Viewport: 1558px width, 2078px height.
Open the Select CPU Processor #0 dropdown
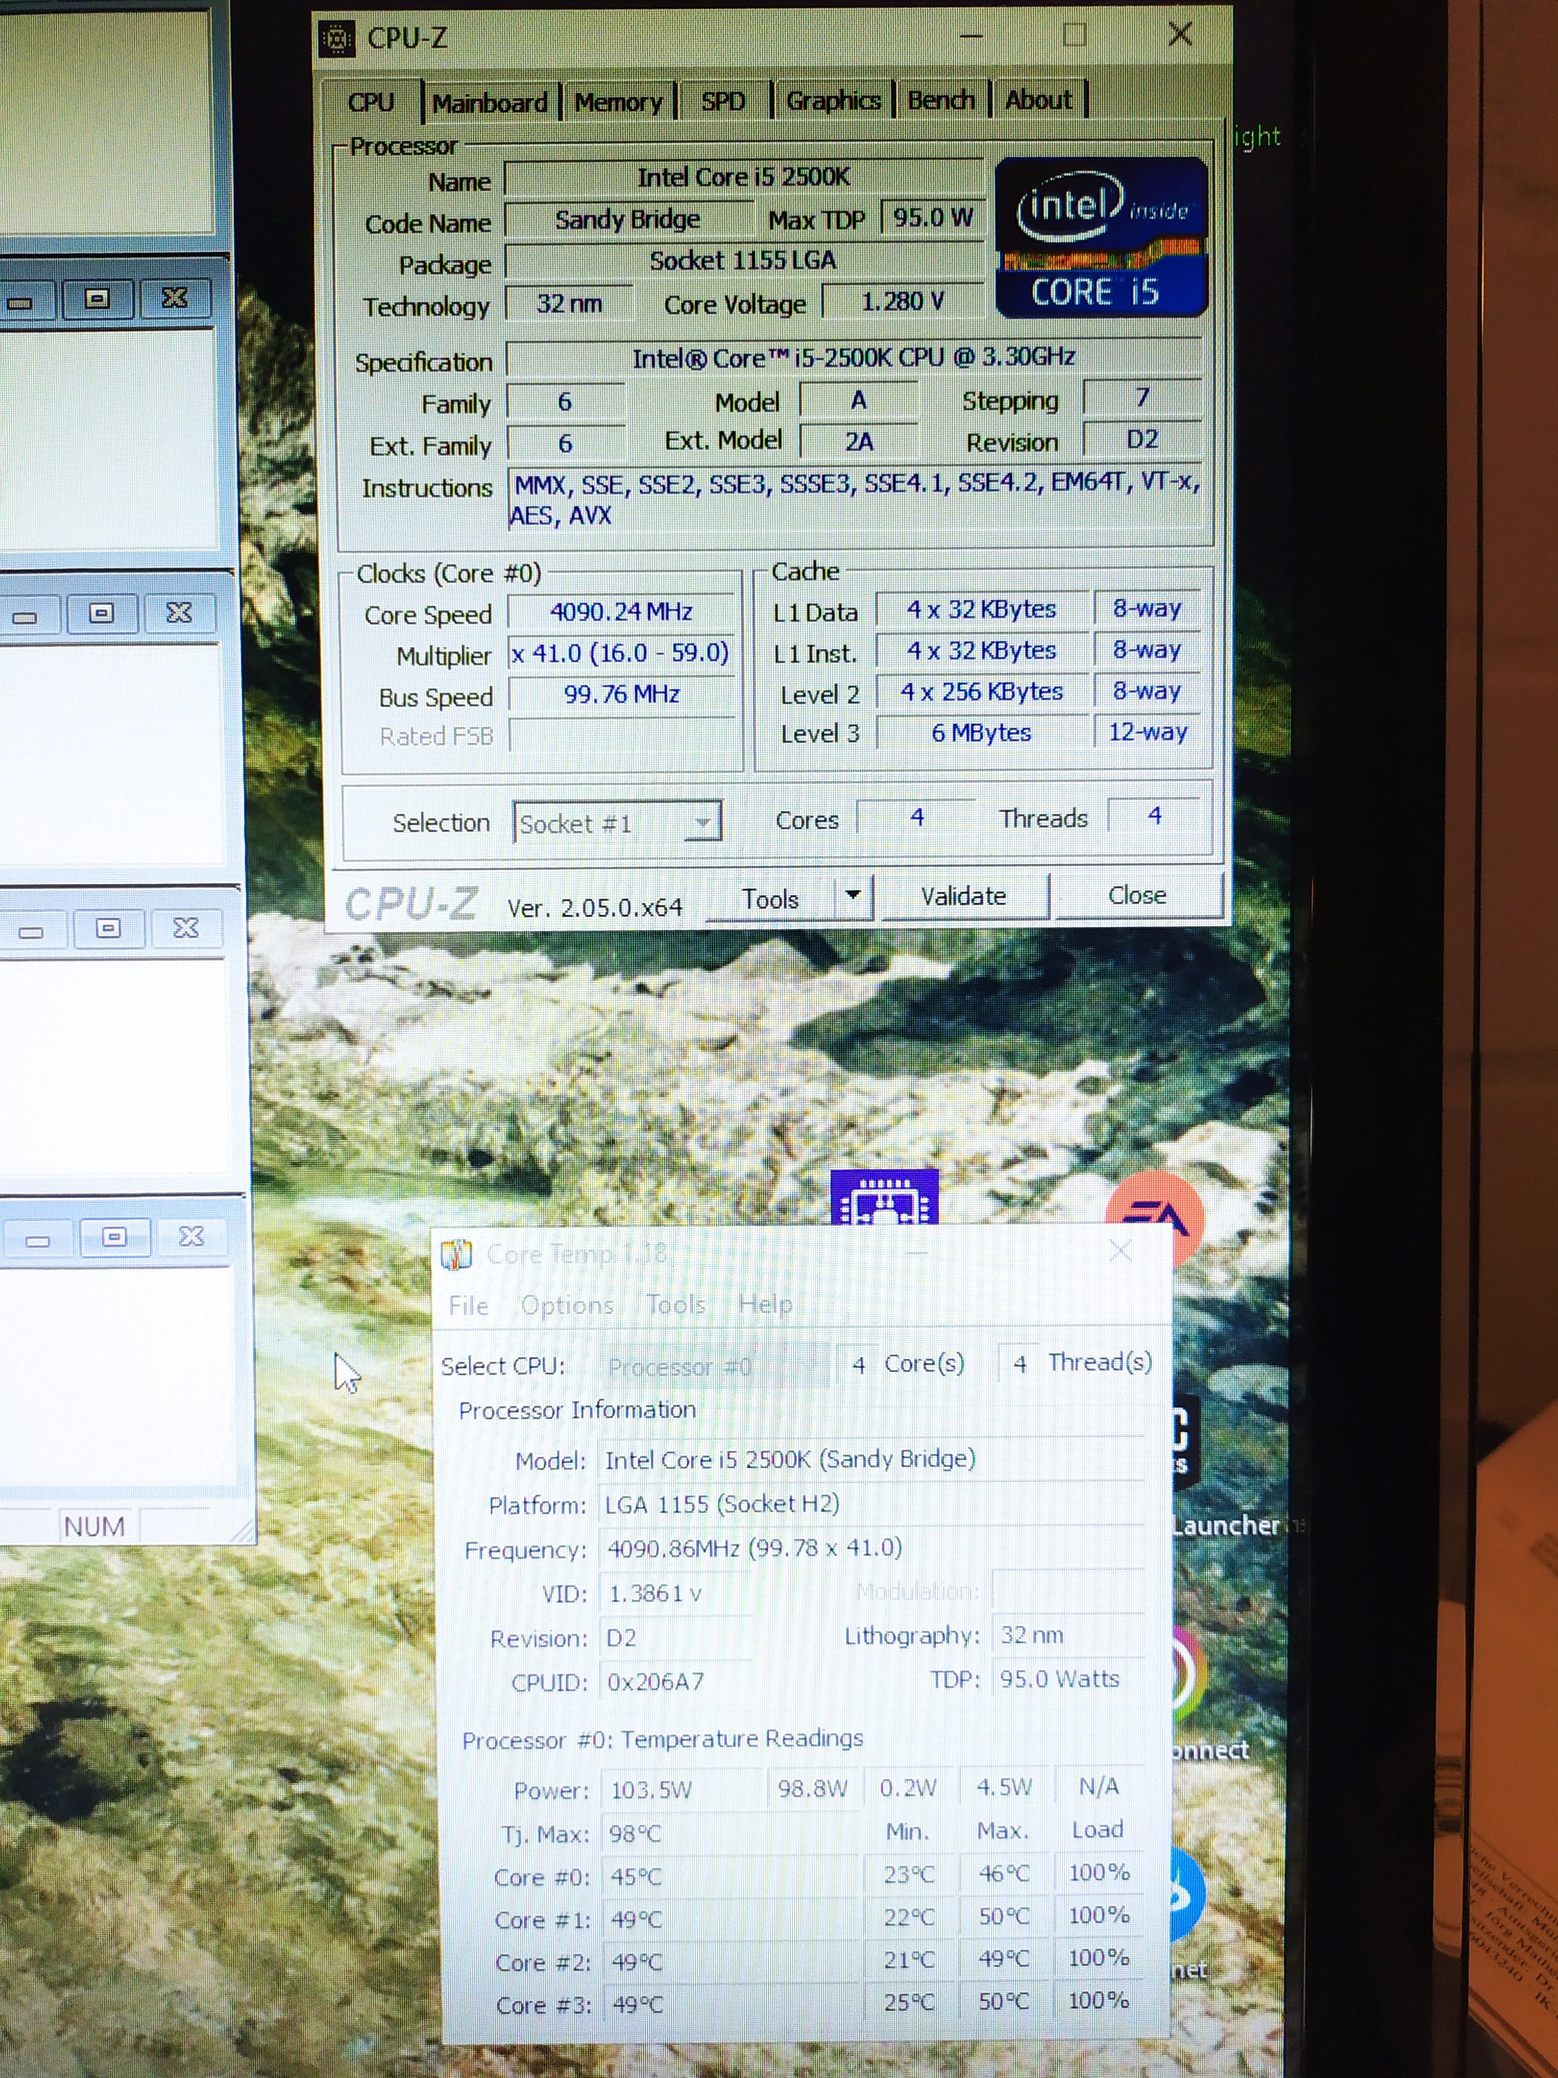tap(716, 1367)
